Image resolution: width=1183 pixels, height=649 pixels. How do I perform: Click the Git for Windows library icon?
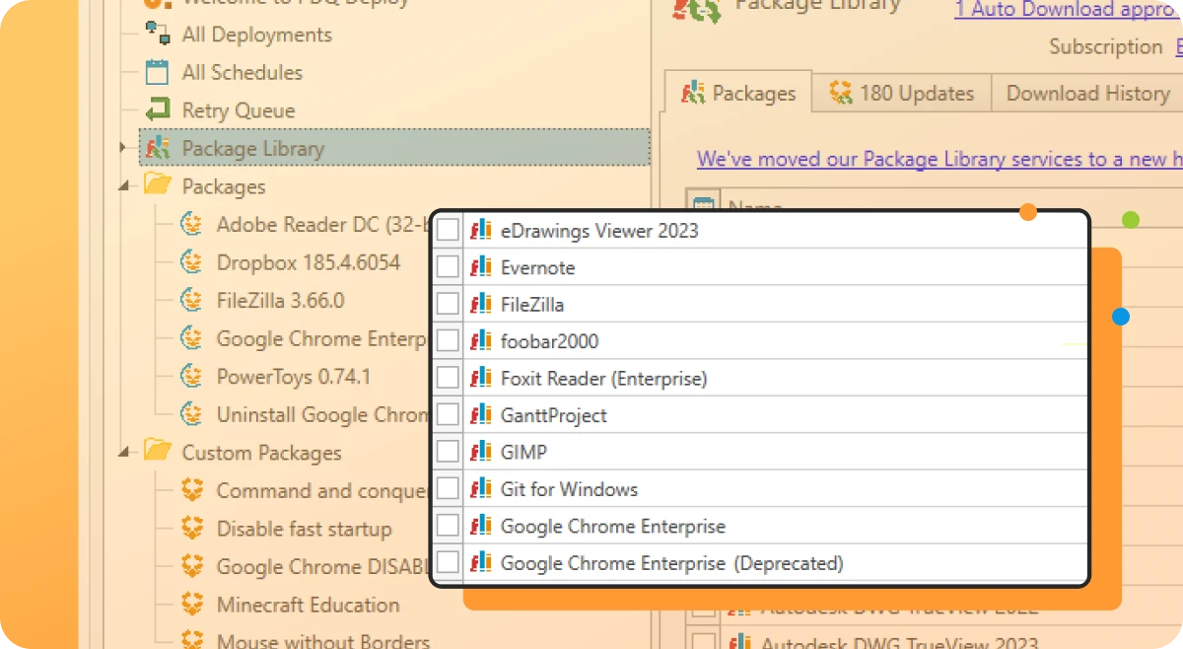(481, 488)
